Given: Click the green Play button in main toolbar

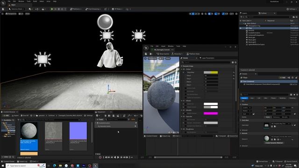Looking at the screenshot, I should 52,9.
